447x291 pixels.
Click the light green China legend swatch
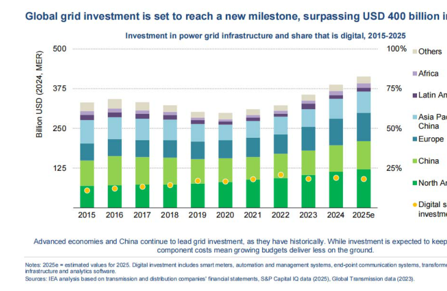(x=415, y=161)
